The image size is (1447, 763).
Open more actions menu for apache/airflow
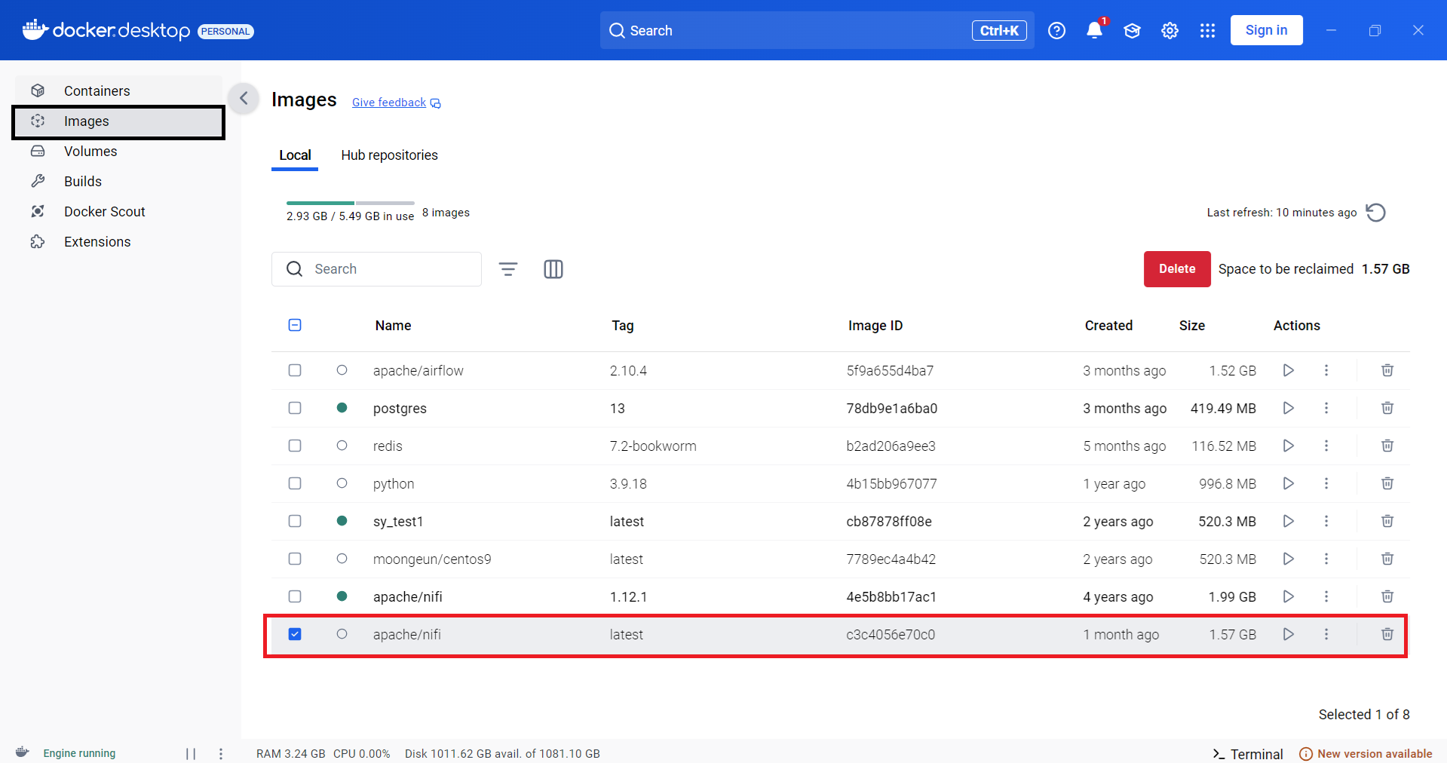click(x=1326, y=370)
